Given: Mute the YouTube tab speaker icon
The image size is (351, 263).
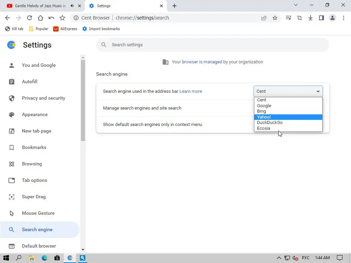Looking at the screenshot, I should pyautogui.click(x=72, y=6).
